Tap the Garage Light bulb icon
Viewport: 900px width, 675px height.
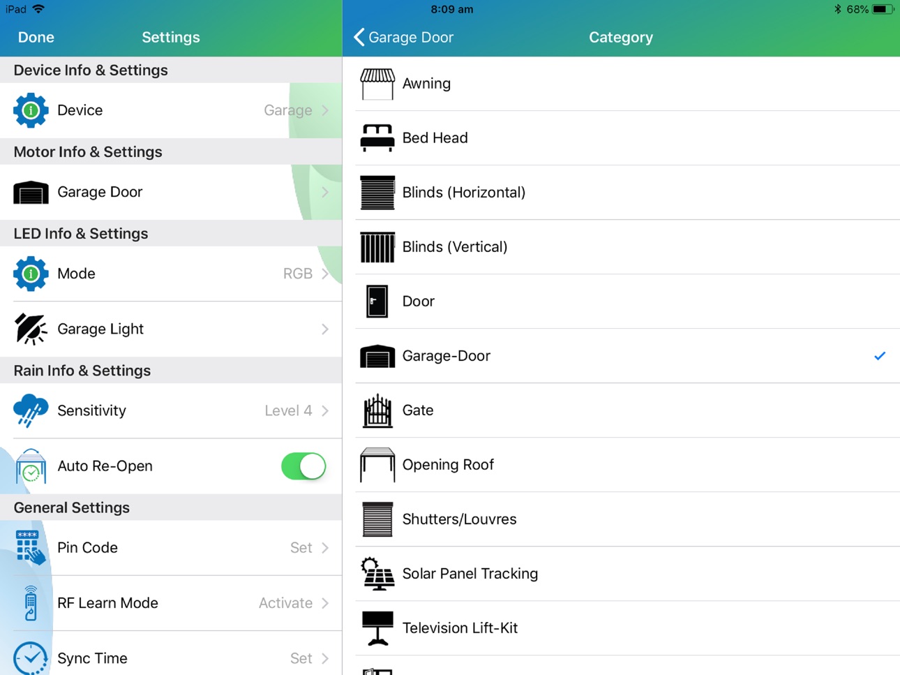tap(31, 329)
